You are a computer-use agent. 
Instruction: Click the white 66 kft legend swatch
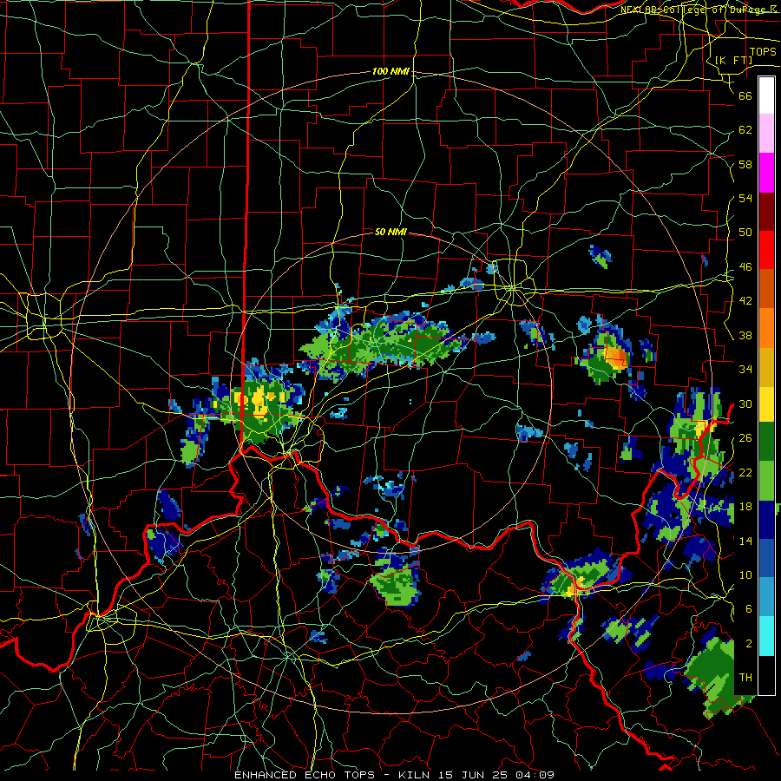766,95
